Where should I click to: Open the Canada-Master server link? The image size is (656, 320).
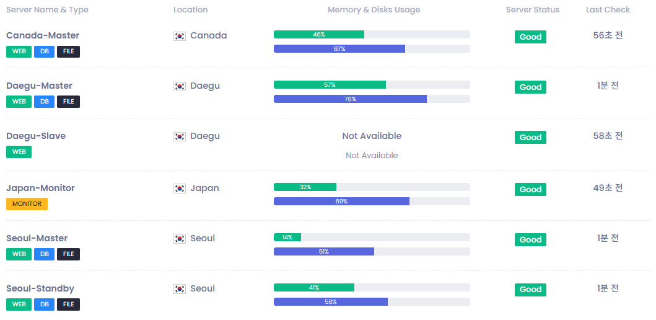coord(43,35)
